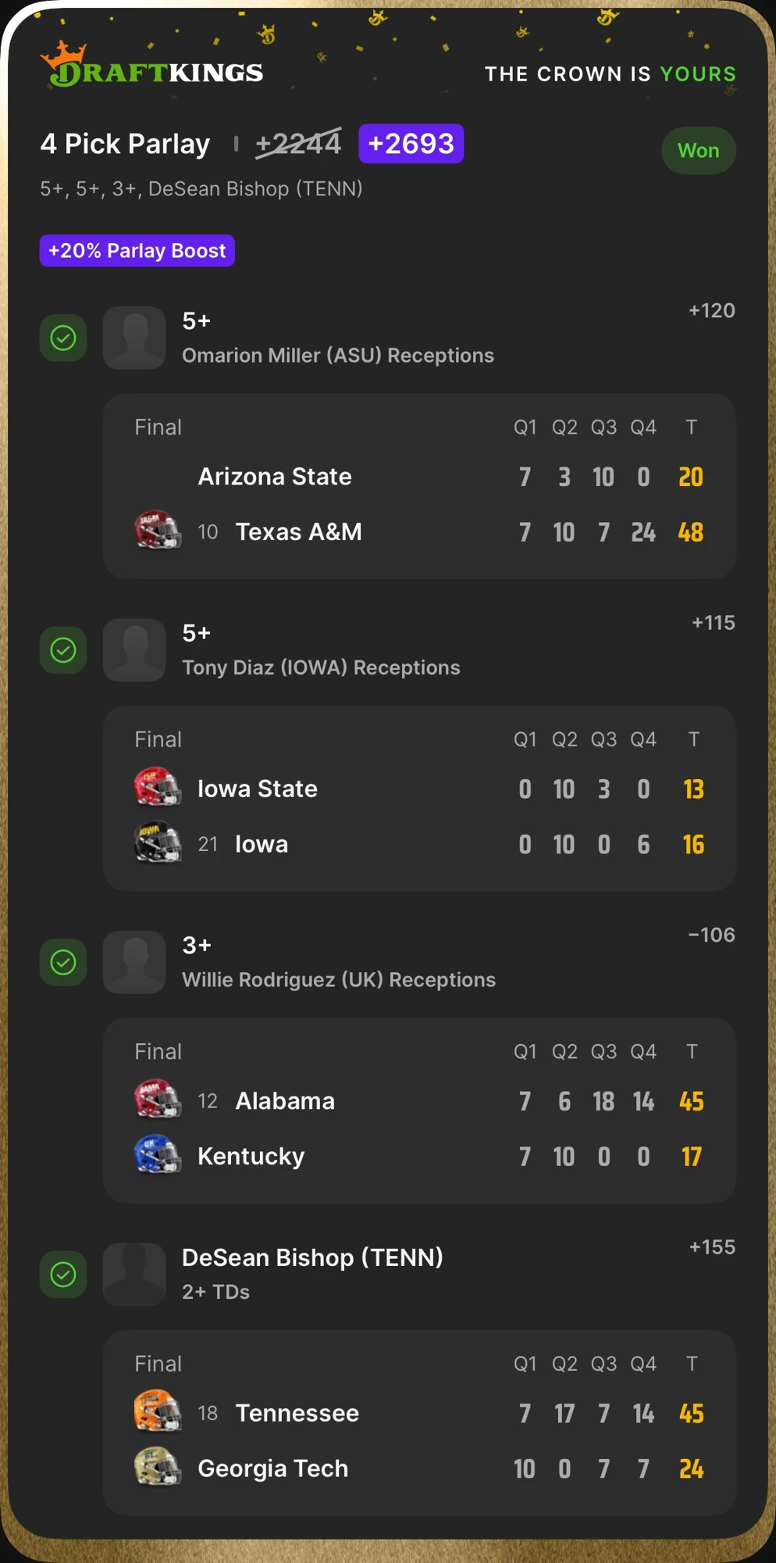Screen dimensions: 776x1563
Task: Open Omarion Miller's player avatar placeholder
Action: point(134,338)
